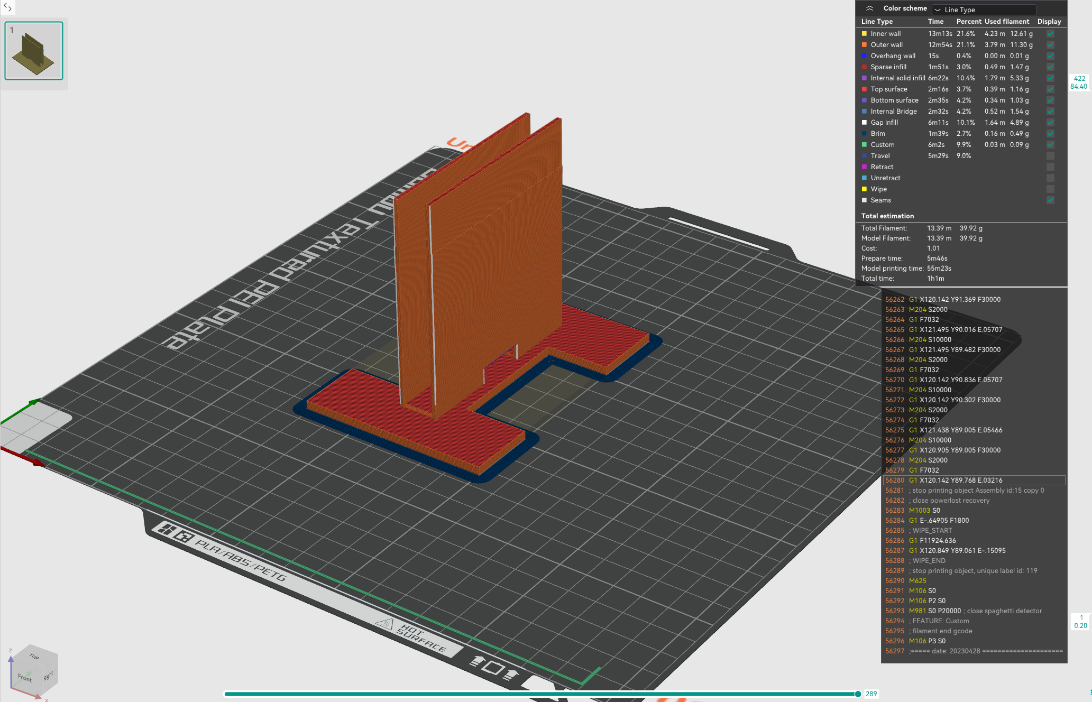Viewport: 1092px width, 702px height.
Task: Uncheck Custom display checkbox
Action: pos(1050,145)
